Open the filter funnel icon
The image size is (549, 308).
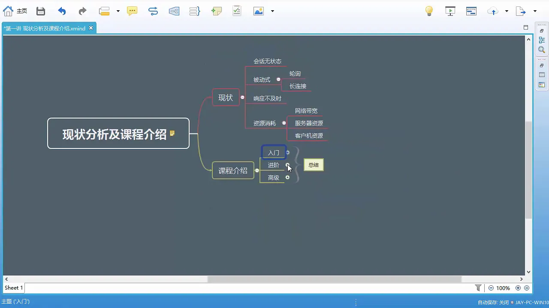478,288
